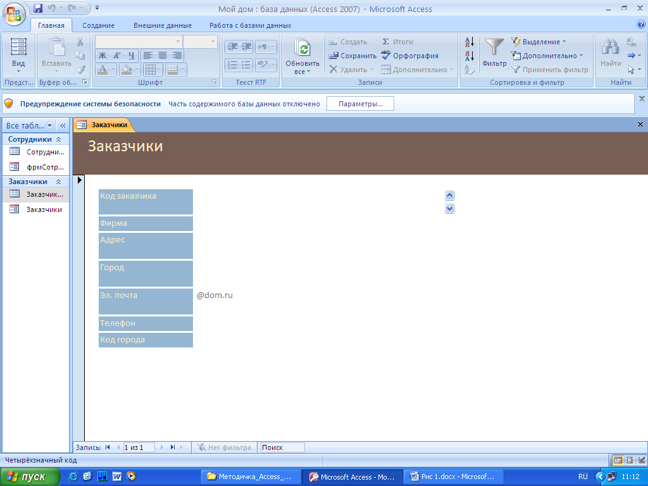Sort ascending A-Я icon
This screenshot has height=486, width=648.
click(x=470, y=42)
